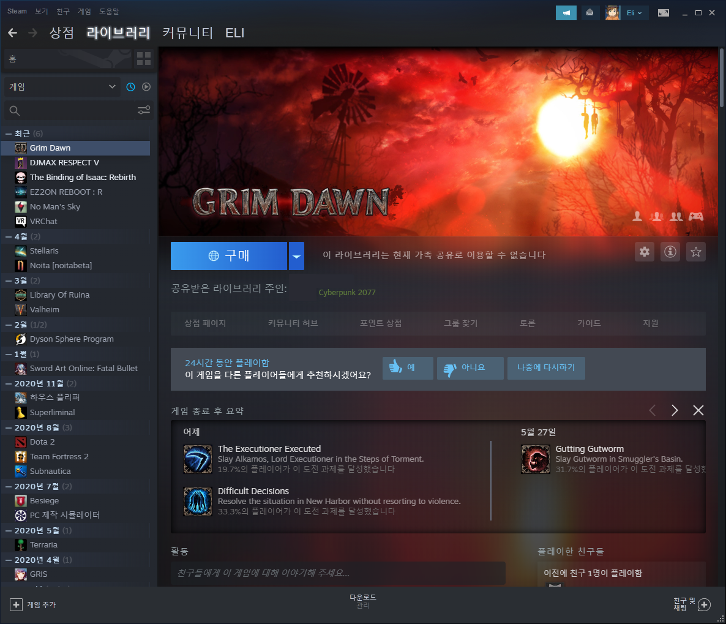Click the 홈 home button
The image size is (726, 624).
pyautogui.click(x=67, y=59)
